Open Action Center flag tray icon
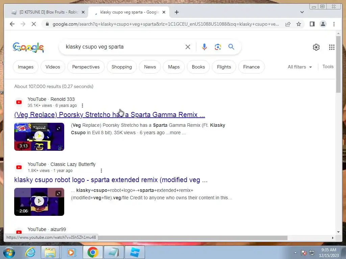This screenshot has height=259, width=346. tap(304, 253)
